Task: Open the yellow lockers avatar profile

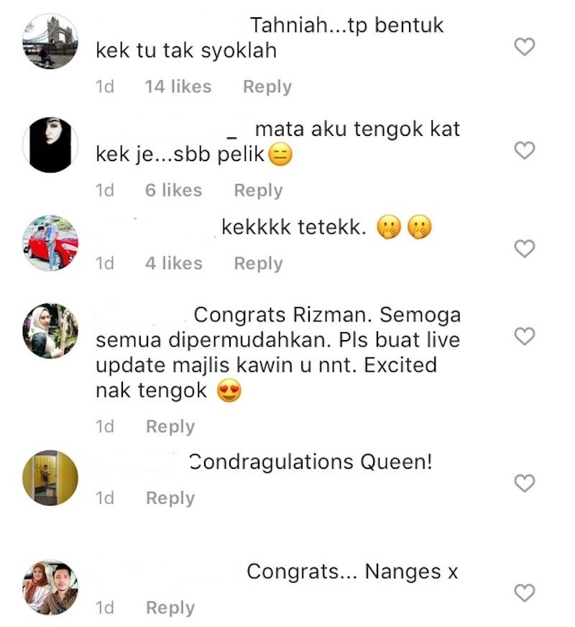Action: (x=50, y=478)
